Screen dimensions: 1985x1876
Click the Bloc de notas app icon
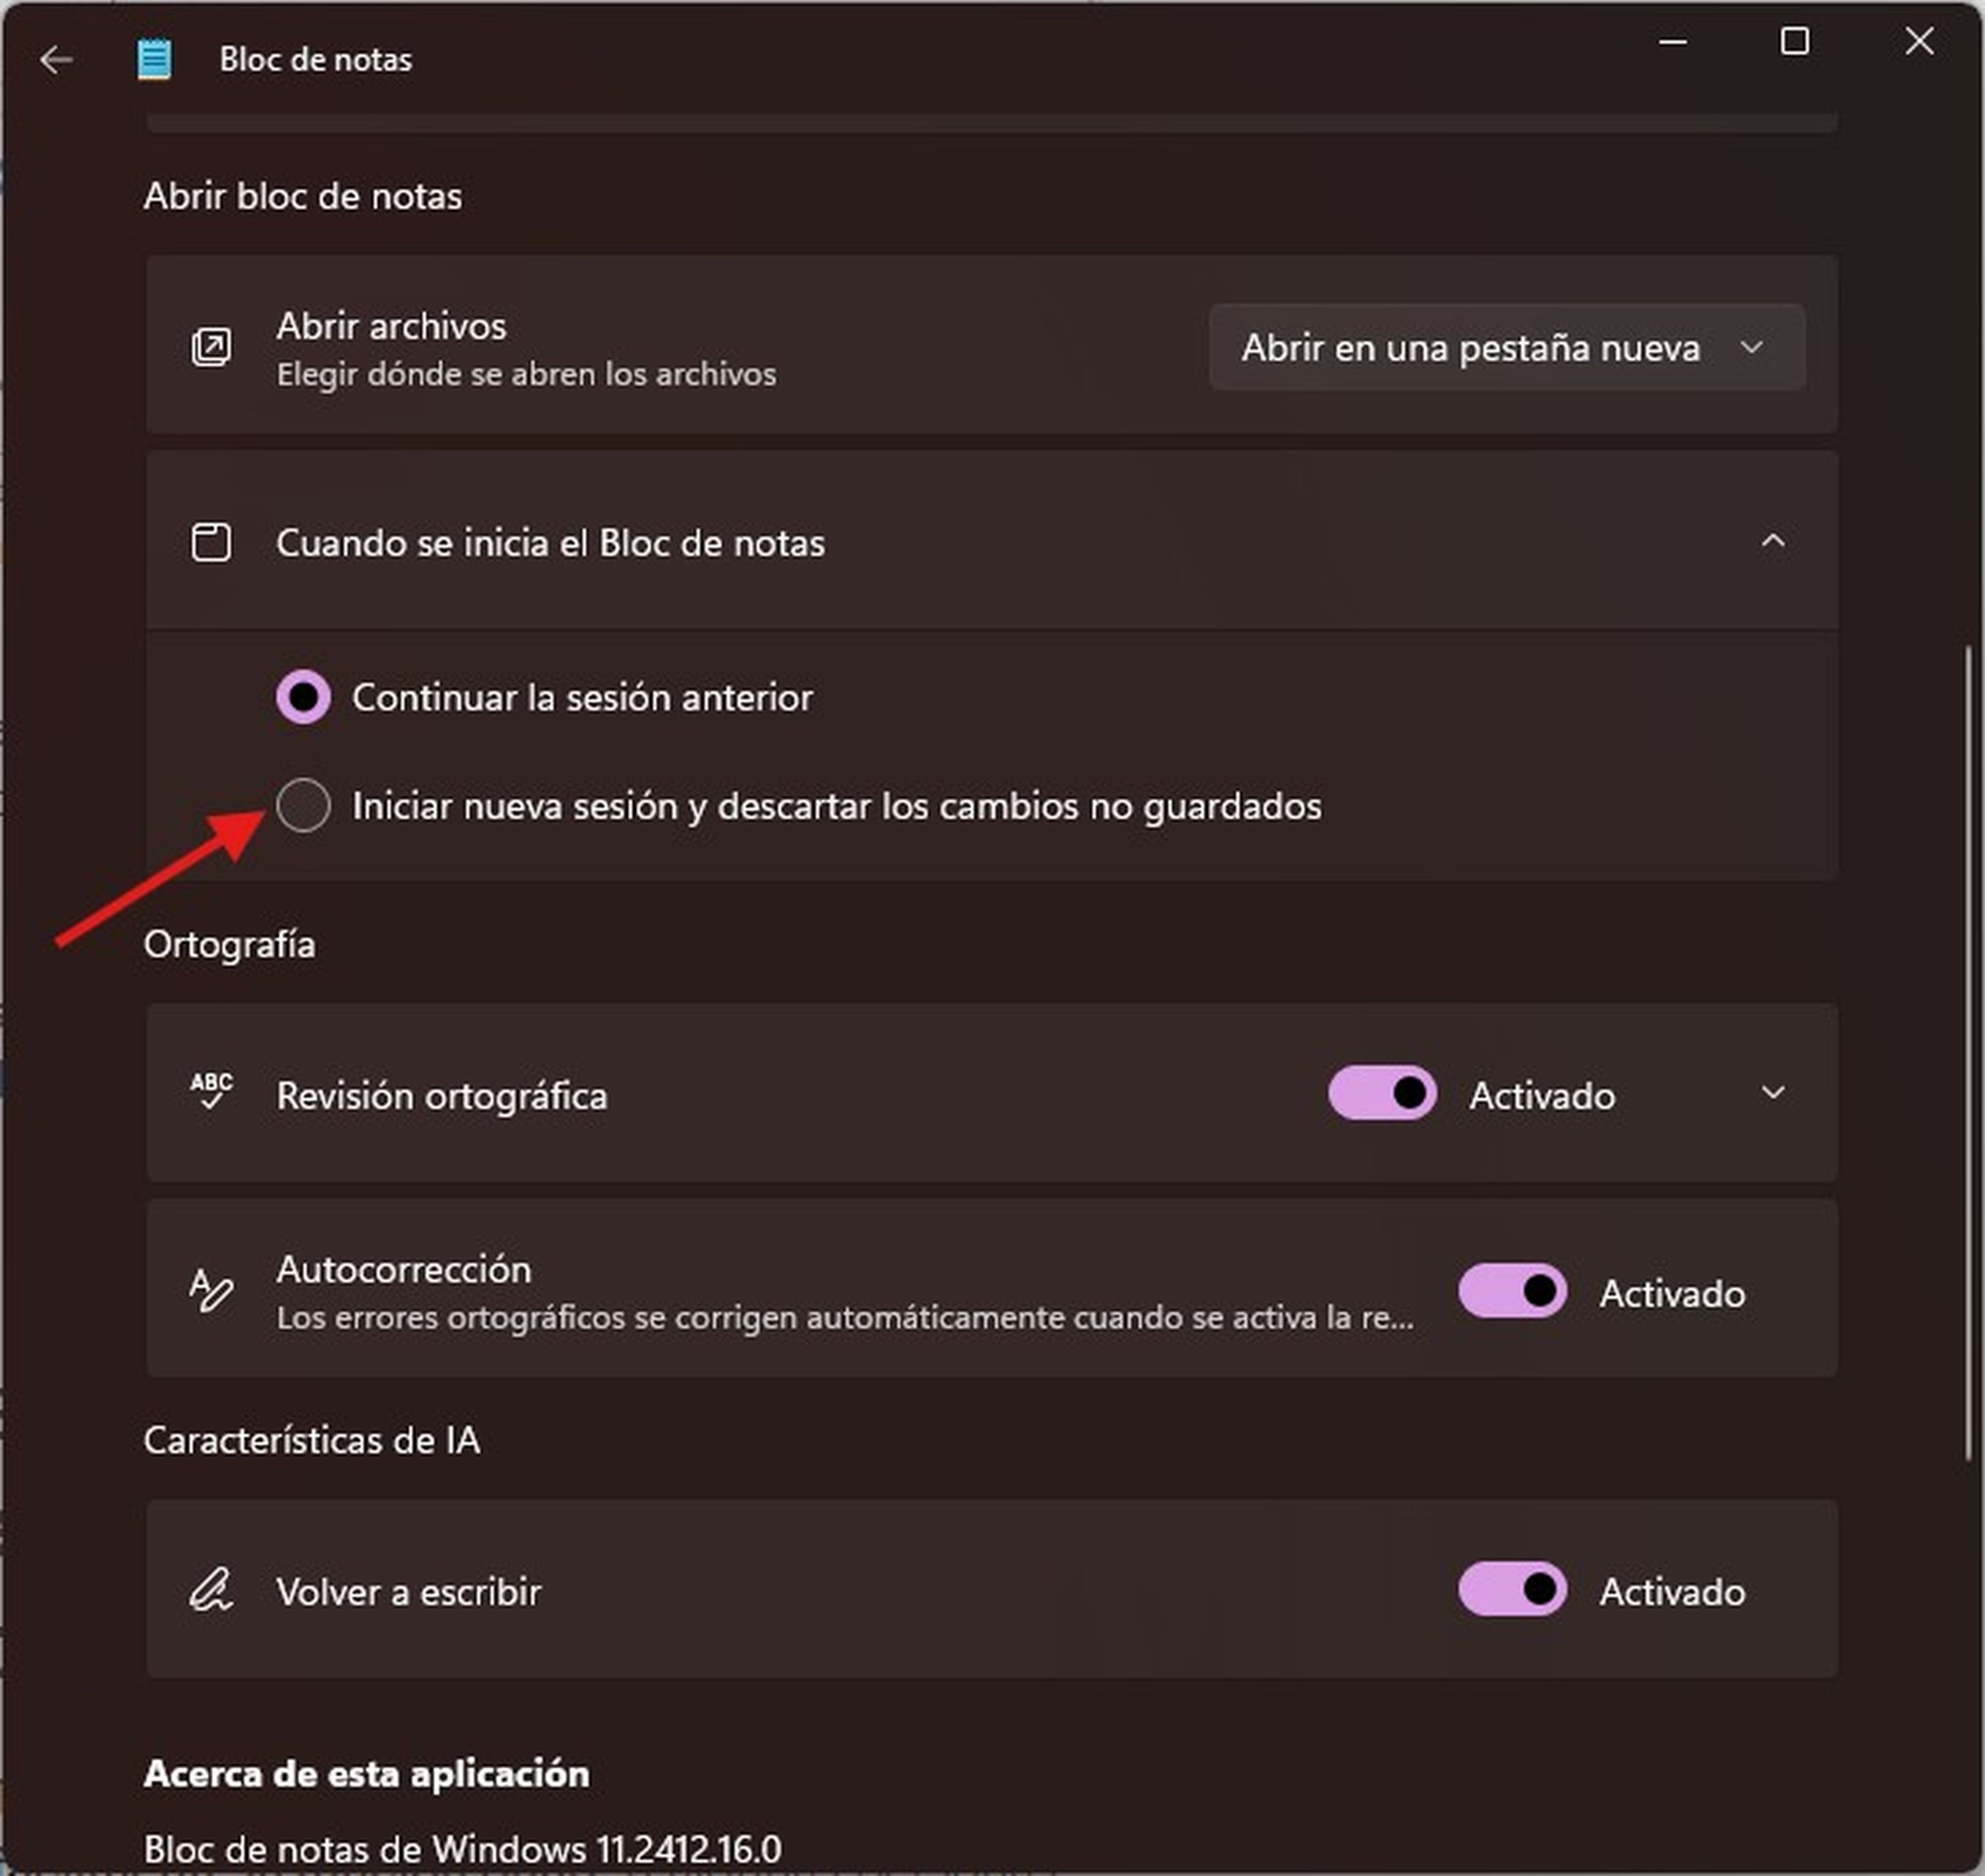(x=154, y=60)
